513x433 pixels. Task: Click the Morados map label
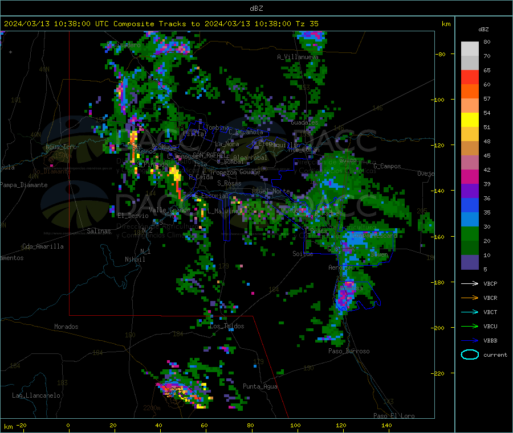[x=66, y=327]
